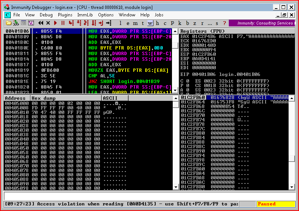Viewport: 299px width, 211px height.
Task: Show References with r button
Action: point(202,23)
